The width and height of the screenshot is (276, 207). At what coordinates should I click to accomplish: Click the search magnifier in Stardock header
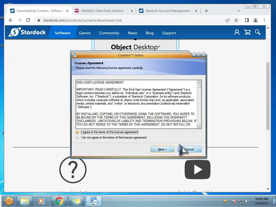pos(257,32)
